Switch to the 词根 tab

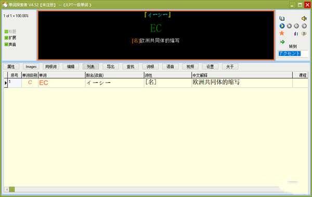point(150,67)
